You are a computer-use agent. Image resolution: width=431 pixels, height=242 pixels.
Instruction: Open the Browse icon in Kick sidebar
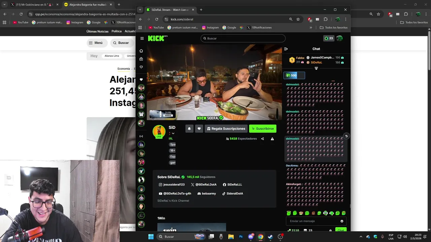point(141,59)
